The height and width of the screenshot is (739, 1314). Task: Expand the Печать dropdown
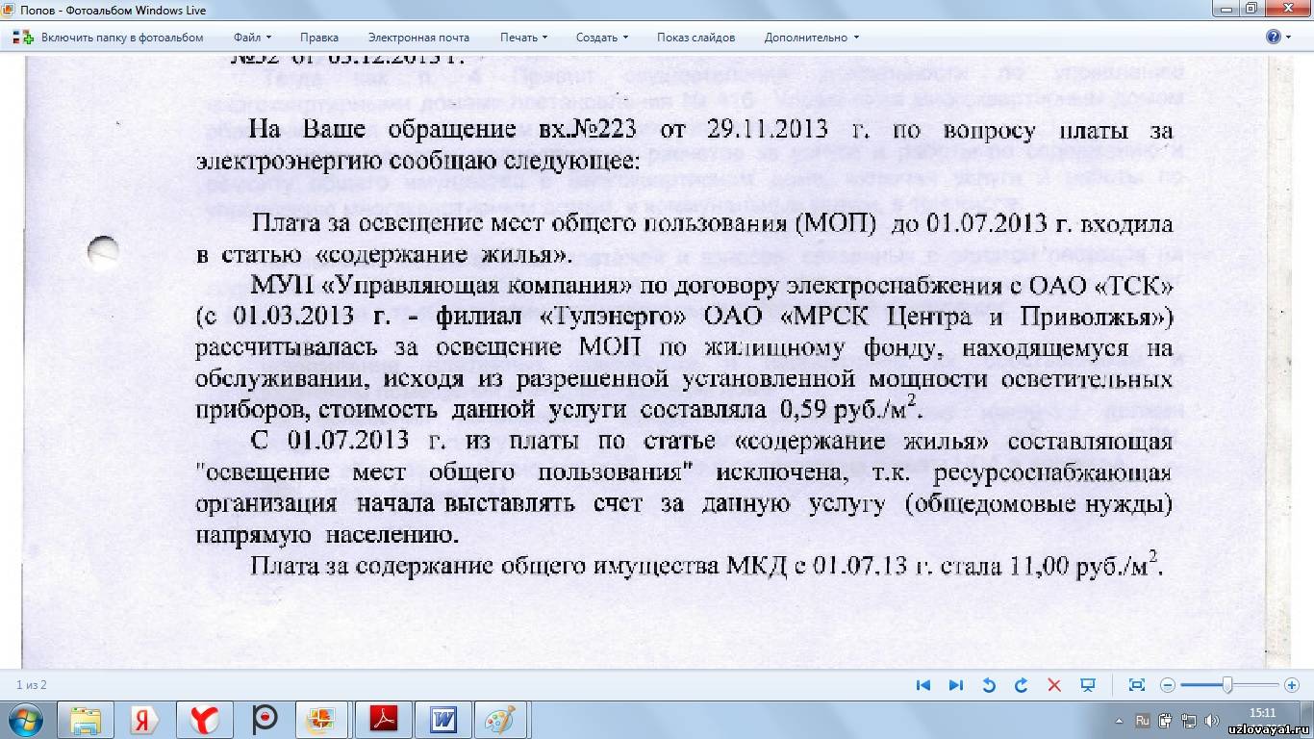[523, 38]
